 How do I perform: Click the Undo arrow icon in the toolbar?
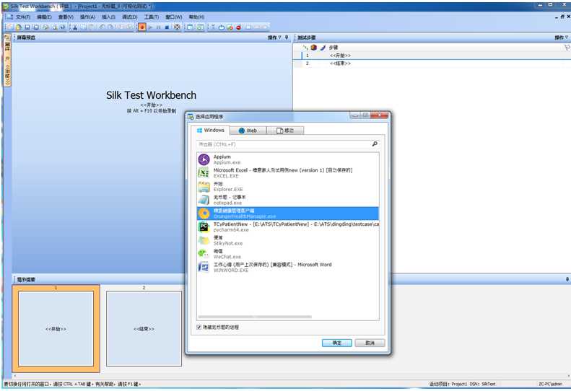click(102, 27)
